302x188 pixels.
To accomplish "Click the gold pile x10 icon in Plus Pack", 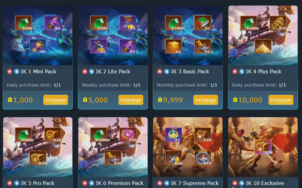I will pyautogui.click(x=263, y=46).
